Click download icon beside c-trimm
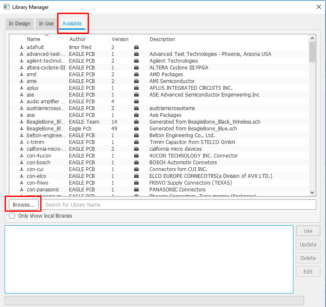The height and width of the screenshot is (307, 326). tap(22, 142)
